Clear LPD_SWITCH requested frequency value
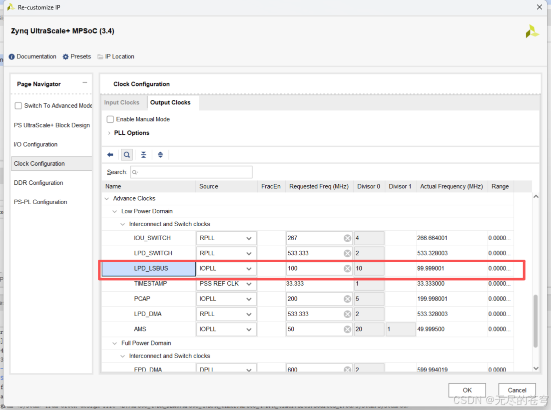Image resolution: width=551 pixels, height=410 pixels. 347,253
